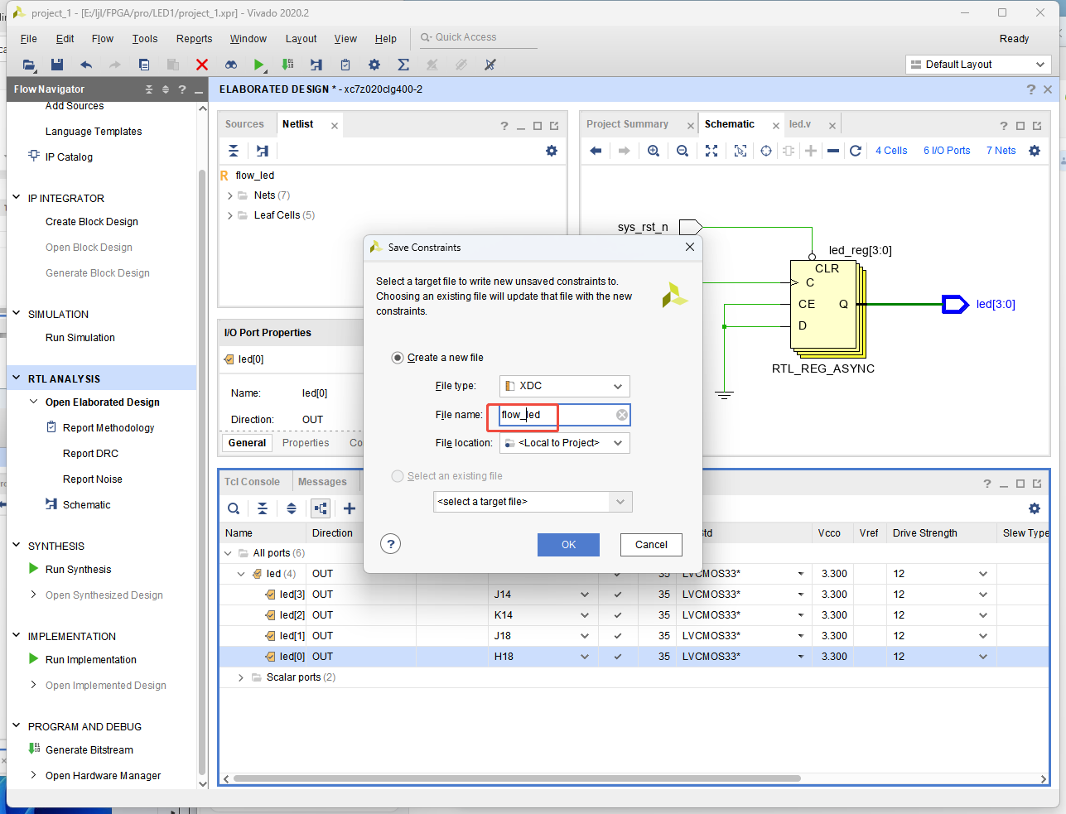The height and width of the screenshot is (814, 1066).
Task: Toggle Fixed checkbox for led[3] row
Action: (x=617, y=595)
